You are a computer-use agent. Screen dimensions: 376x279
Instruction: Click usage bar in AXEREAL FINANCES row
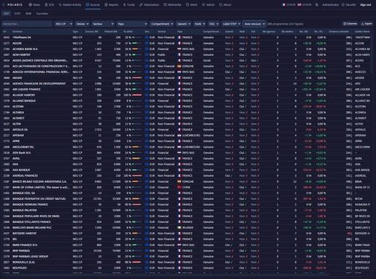137,175
